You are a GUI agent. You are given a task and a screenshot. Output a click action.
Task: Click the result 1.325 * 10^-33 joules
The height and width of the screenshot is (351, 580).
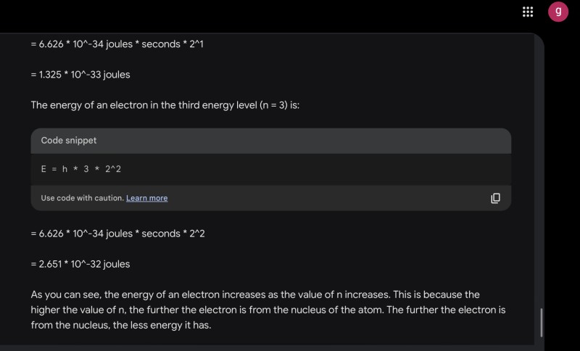[x=80, y=74]
